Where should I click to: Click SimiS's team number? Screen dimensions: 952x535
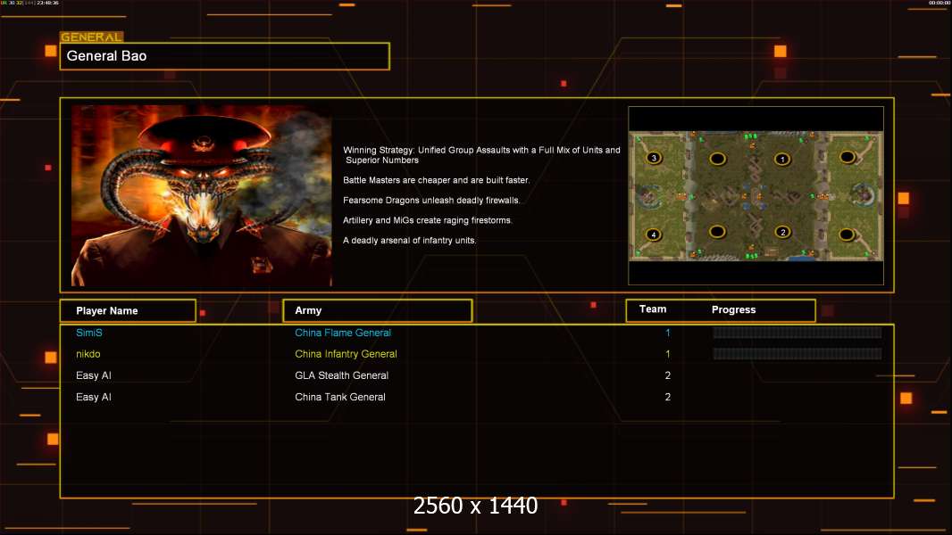668,333
